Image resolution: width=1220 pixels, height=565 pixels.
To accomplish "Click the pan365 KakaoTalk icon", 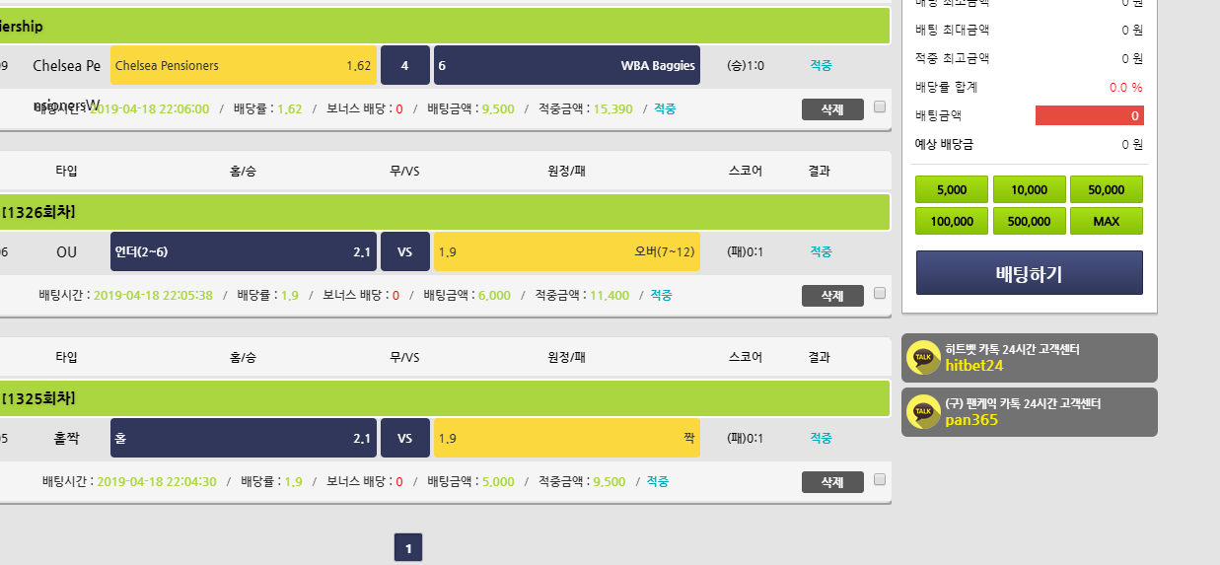I will [923, 411].
